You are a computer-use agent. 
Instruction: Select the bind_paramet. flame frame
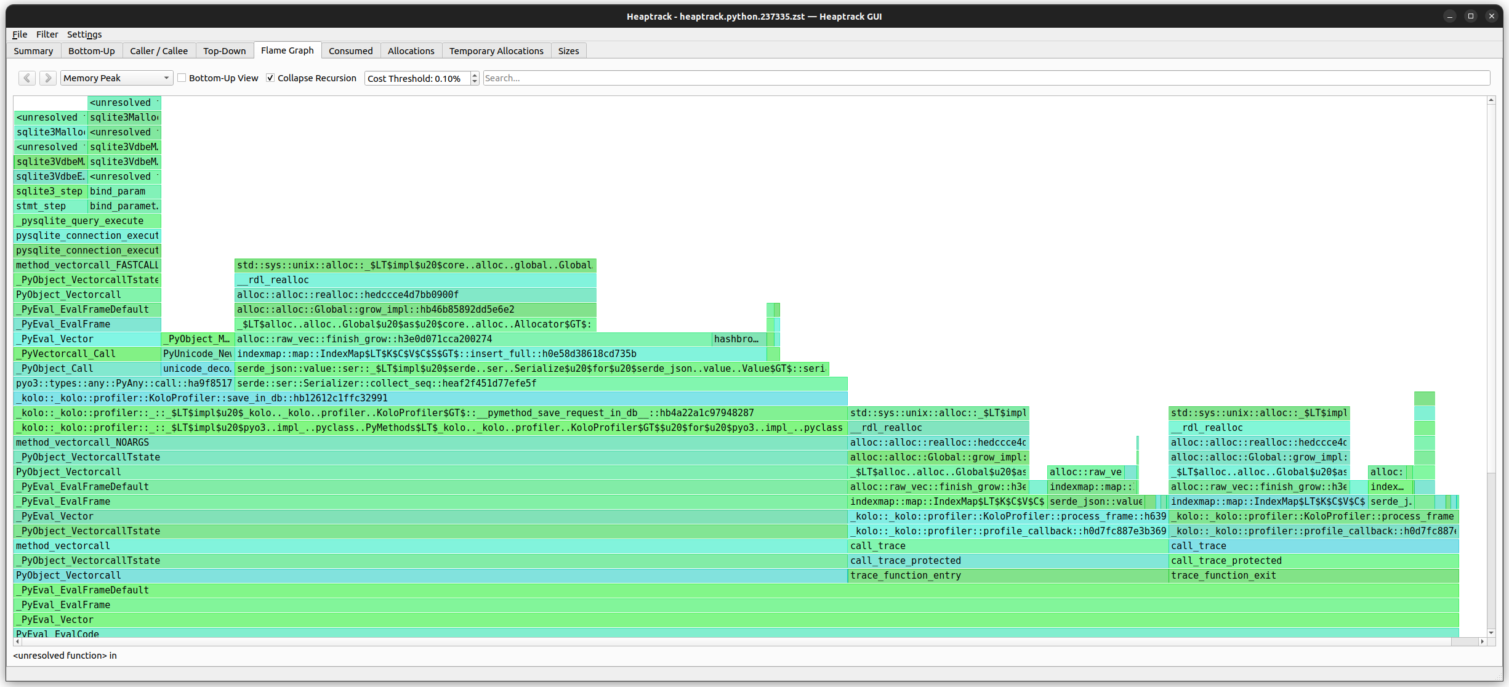(x=124, y=206)
